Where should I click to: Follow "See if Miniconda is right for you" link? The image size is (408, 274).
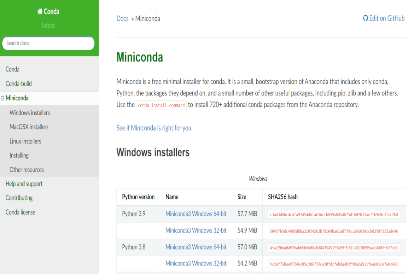[x=154, y=128]
